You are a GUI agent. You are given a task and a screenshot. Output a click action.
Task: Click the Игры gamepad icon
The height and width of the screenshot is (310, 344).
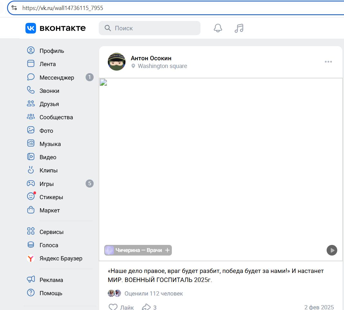tap(31, 183)
